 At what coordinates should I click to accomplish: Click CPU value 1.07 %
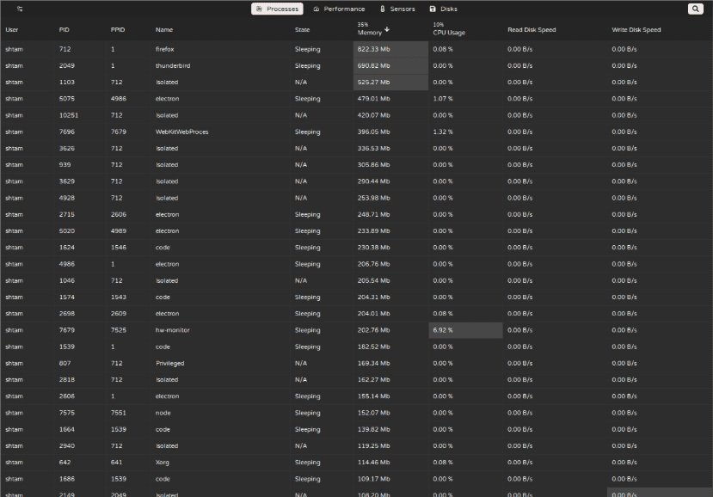[443, 99]
